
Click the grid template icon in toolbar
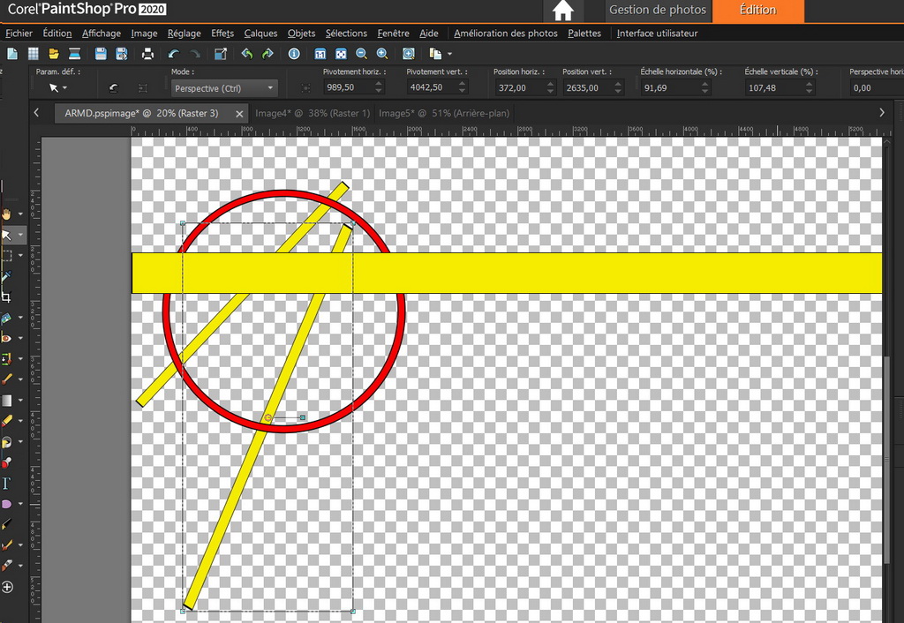pos(34,54)
